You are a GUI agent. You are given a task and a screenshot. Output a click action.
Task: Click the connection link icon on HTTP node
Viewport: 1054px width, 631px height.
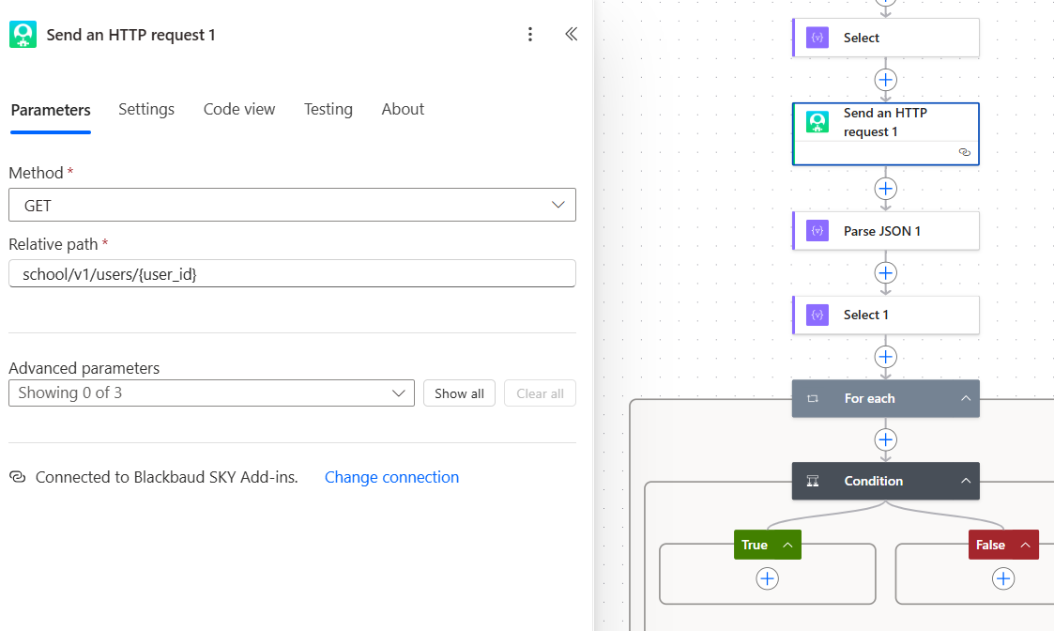click(964, 152)
